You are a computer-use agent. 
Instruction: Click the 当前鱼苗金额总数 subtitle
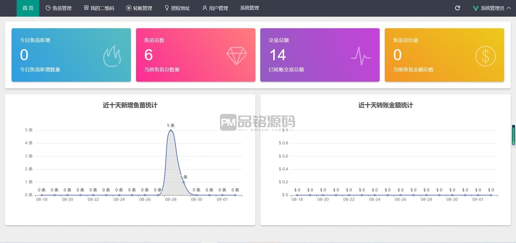tap(413, 69)
